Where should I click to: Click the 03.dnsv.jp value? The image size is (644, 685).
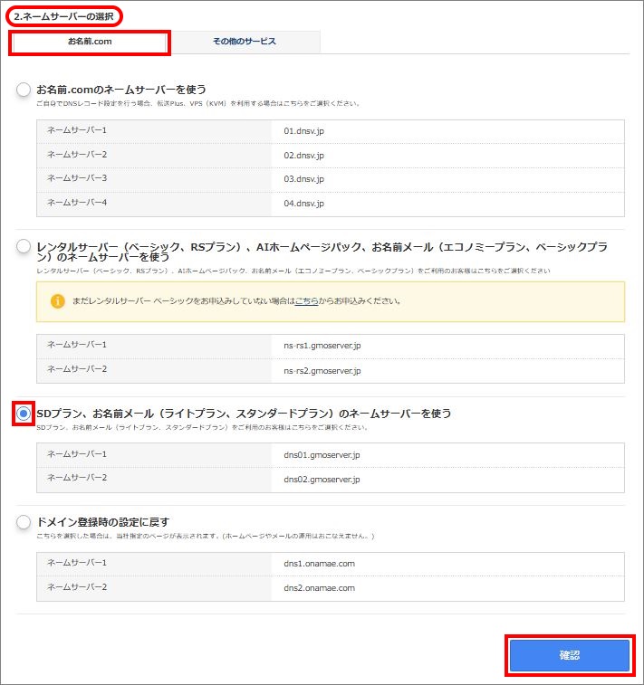point(303,179)
